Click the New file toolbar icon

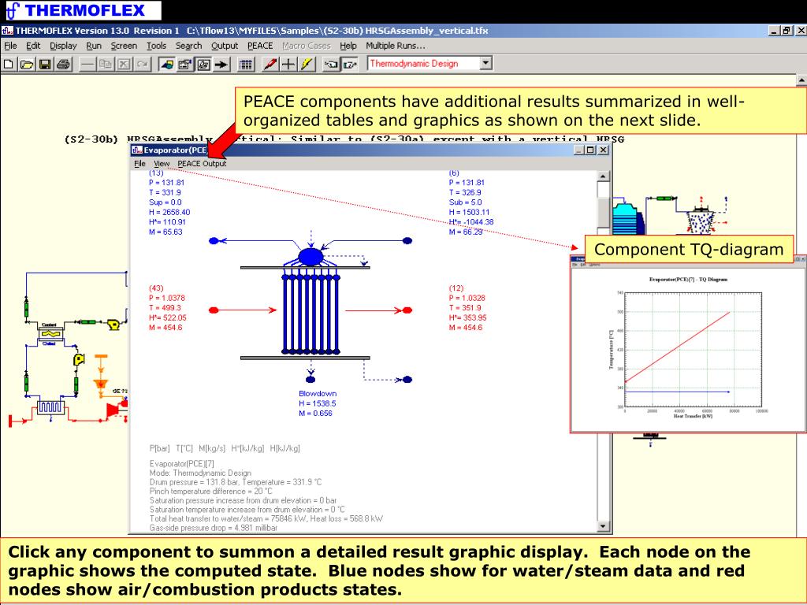pyautogui.click(x=9, y=64)
